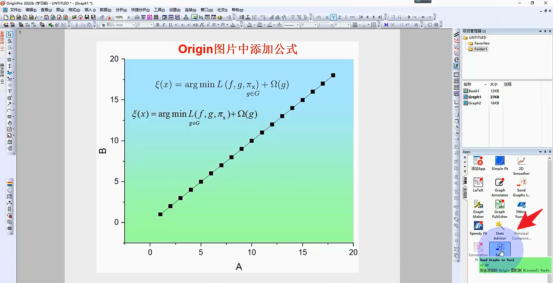Image resolution: width=553 pixels, height=283 pixels.
Task: Close the Apps panel
Action: click(550, 152)
